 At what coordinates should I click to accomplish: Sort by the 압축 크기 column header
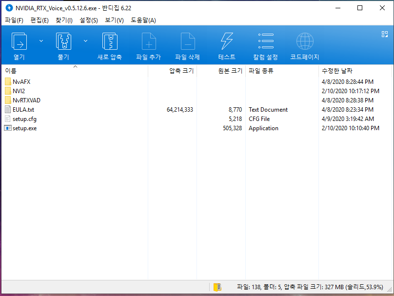point(173,71)
